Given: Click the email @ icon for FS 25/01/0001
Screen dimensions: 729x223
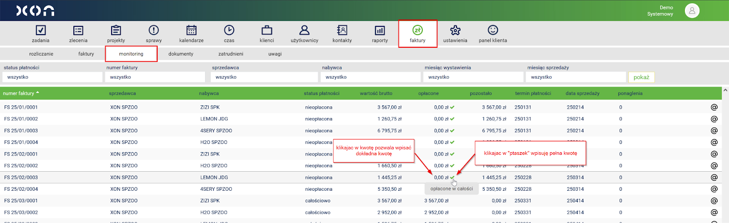Looking at the screenshot, I should click(714, 107).
